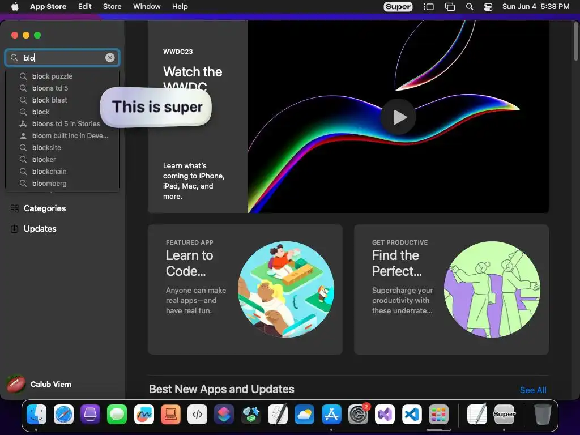Screen dimensions: 580x435
Task: Open the Window menu
Action: point(147,7)
